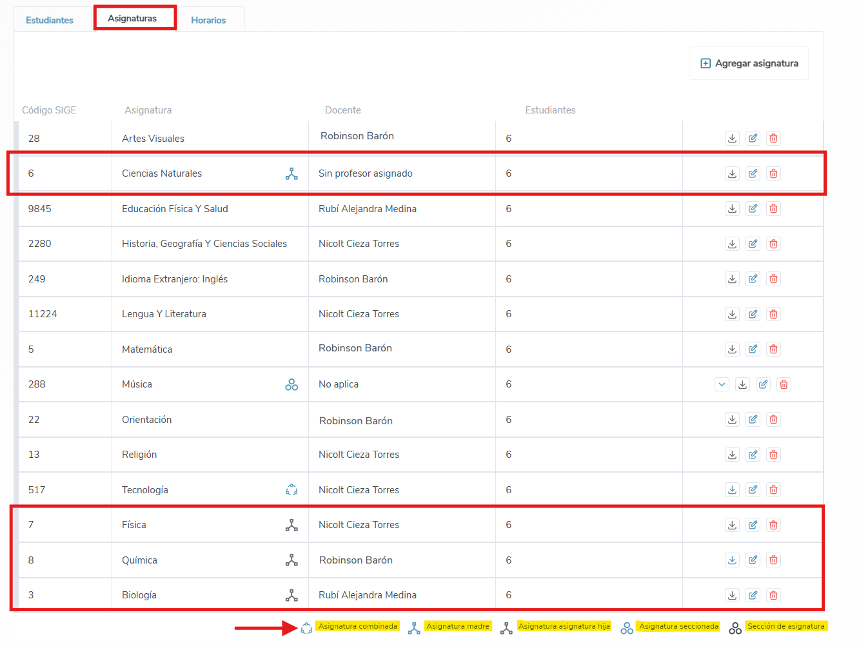Viewport: 859px width, 648px height.
Task: Click the Asignatura column header
Action: coord(148,110)
